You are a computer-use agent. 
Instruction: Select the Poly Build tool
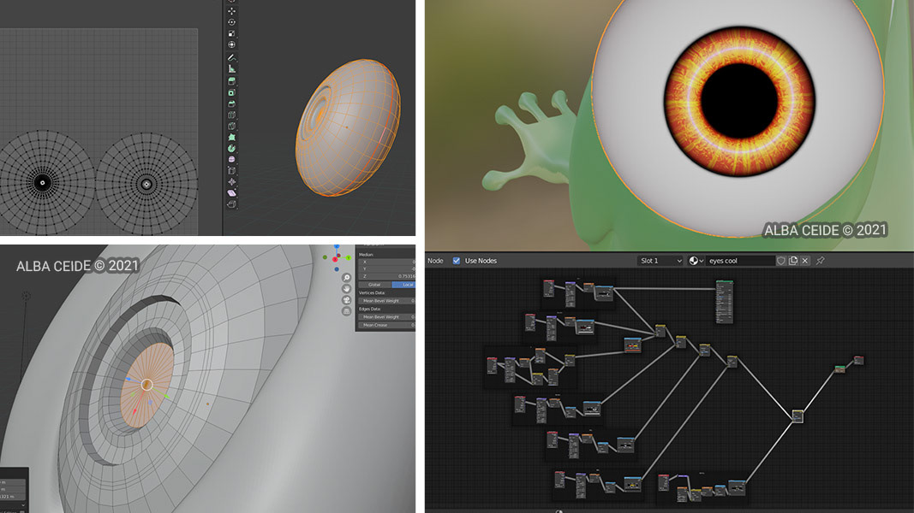(231, 138)
